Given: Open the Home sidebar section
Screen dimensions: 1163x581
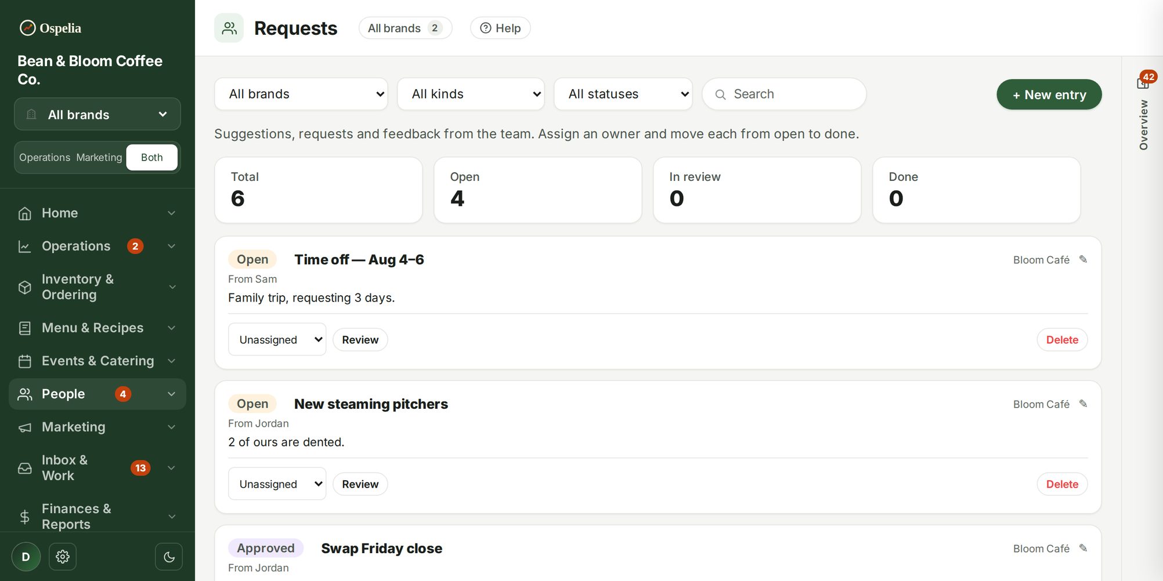Looking at the screenshot, I should 97,213.
